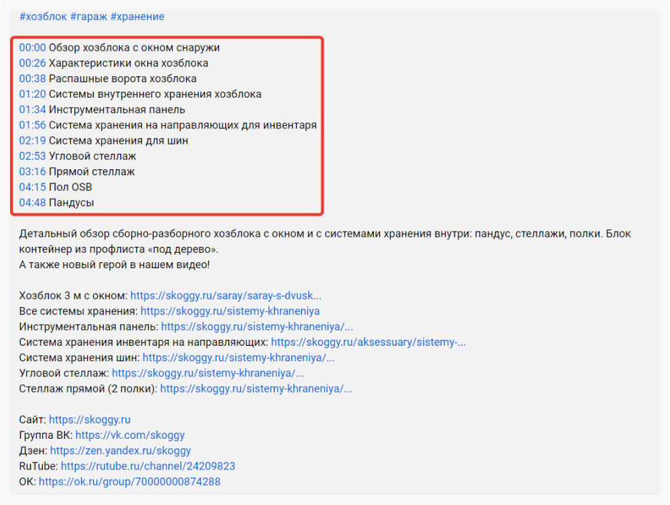Jump to 04:48 Пандусы timestamp
Screen dimensions: 670x505
tap(32, 203)
